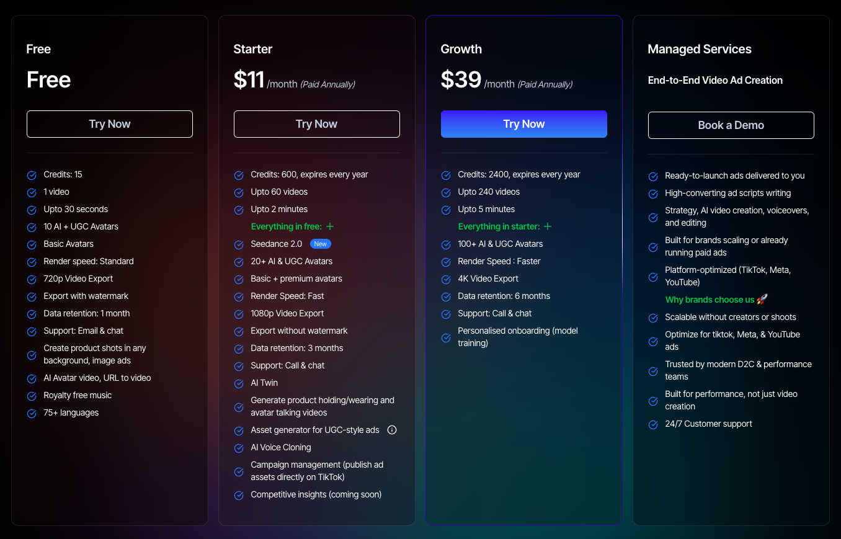Click checkmark icon beside 'Export without watermark'
The height and width of the screenshot is (539, 841).
tap(239, 331)
